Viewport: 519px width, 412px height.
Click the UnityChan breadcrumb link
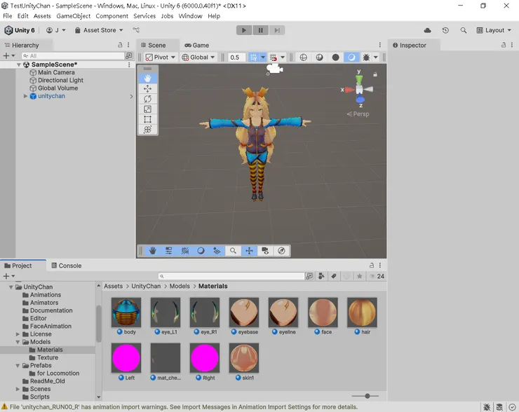tap(146, 286)
